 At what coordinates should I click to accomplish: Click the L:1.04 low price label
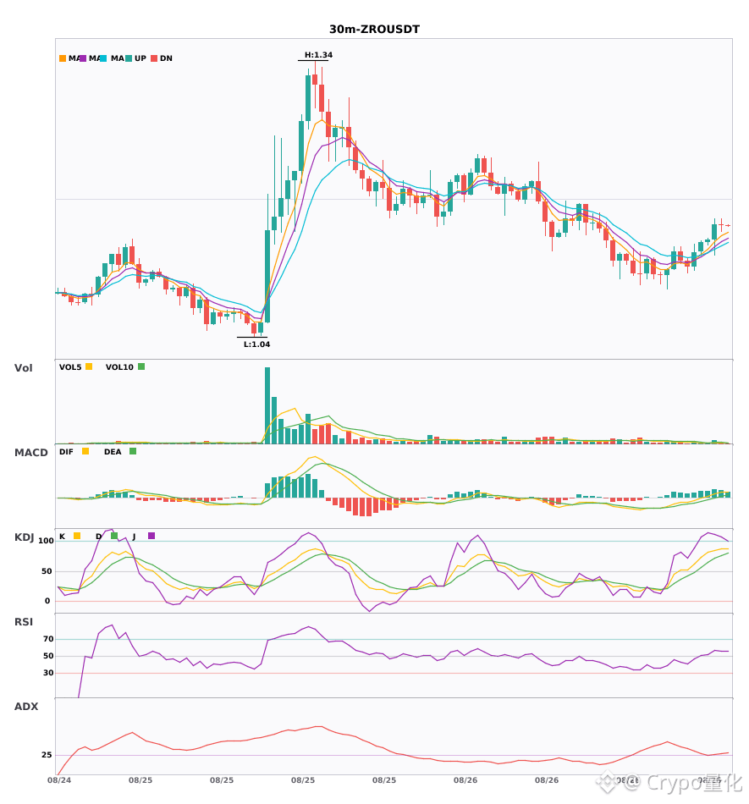256,344
